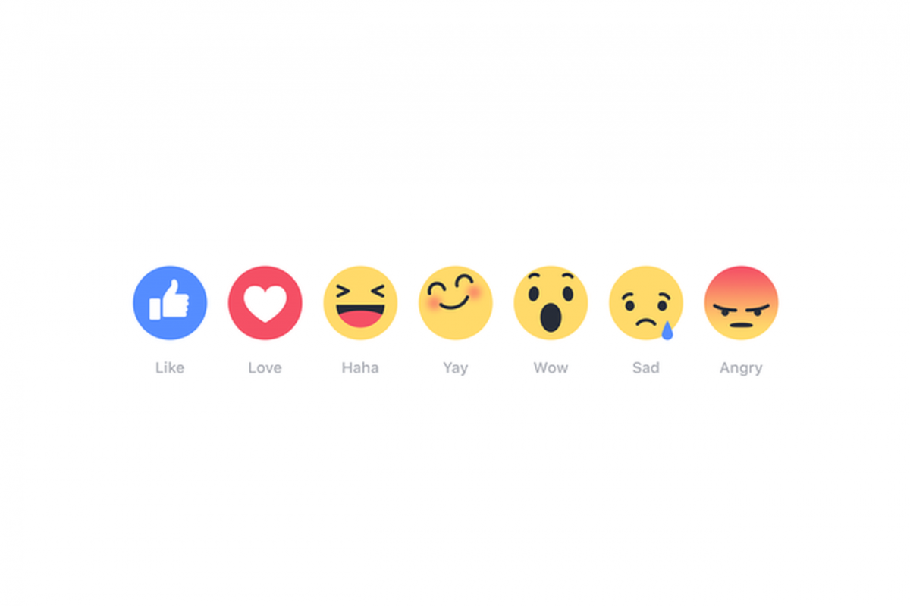
Task: Click the "Wow" caption text
Action: 551,368
